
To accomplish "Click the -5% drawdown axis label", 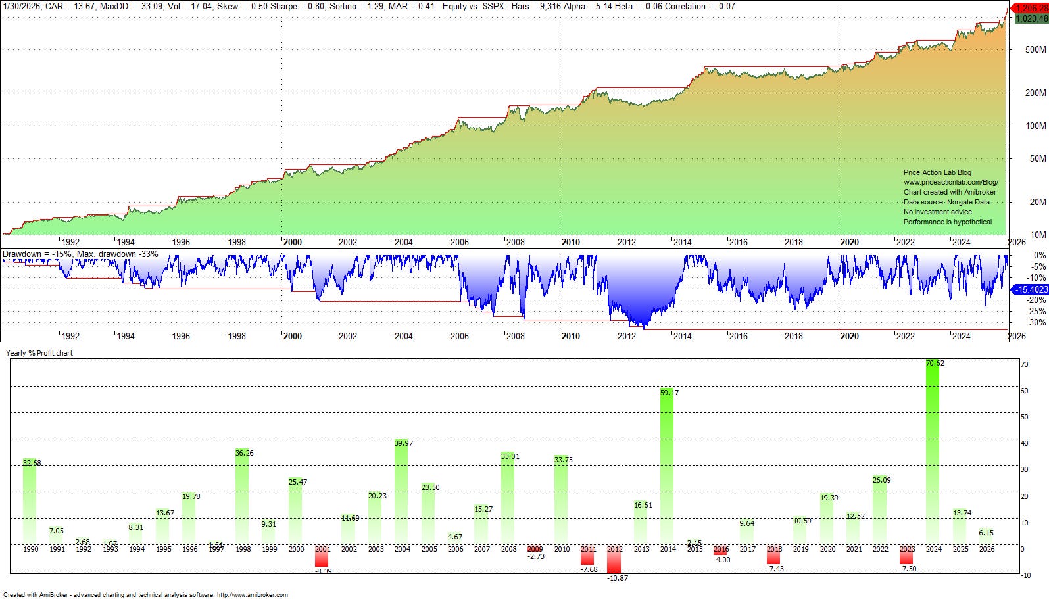I will point(1038,266).
